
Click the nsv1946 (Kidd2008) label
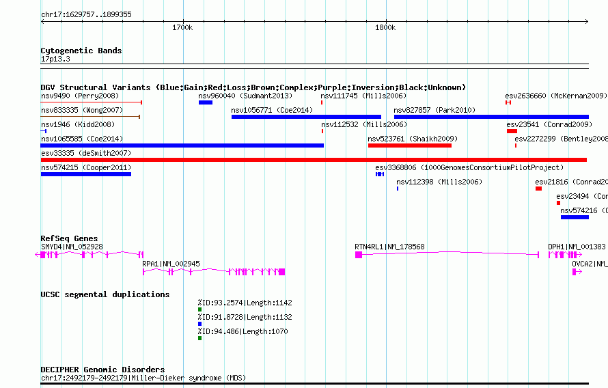coord(78,124)
